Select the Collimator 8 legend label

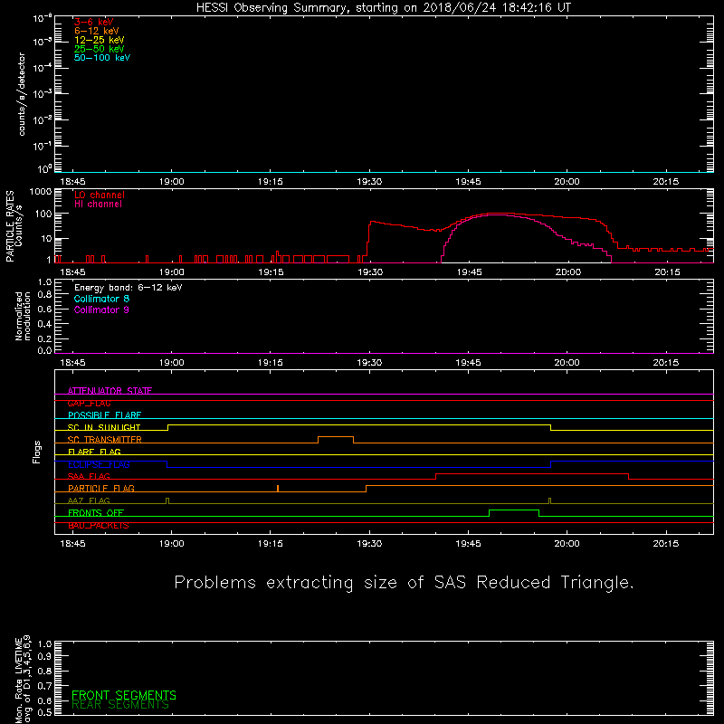click(x=101, y=299)
